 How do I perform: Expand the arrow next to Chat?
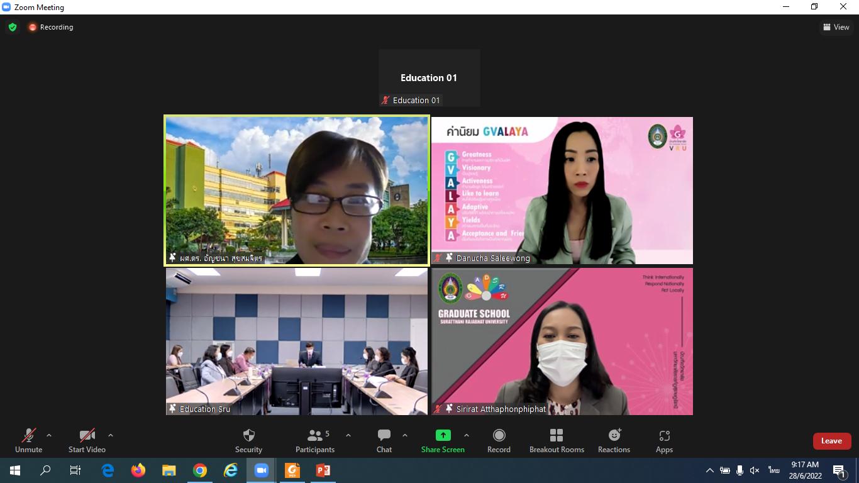point(405,435)
